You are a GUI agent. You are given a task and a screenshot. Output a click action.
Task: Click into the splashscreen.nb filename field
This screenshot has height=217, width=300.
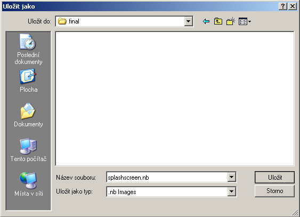click(167, 177)
